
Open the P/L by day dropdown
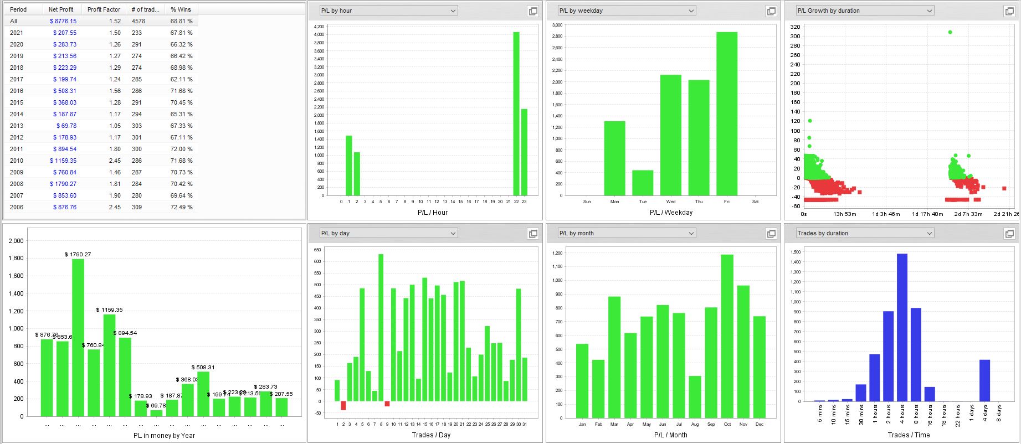(x=388, y=233)
